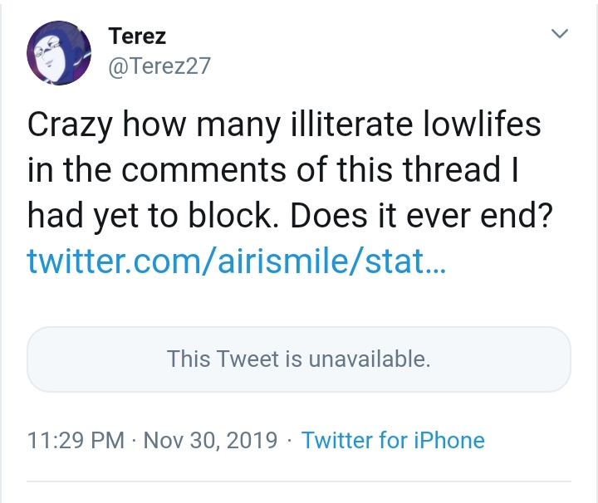598x503 pixels.
Task: Open Terez's profile picture avatar
Action: pos(59,53)
